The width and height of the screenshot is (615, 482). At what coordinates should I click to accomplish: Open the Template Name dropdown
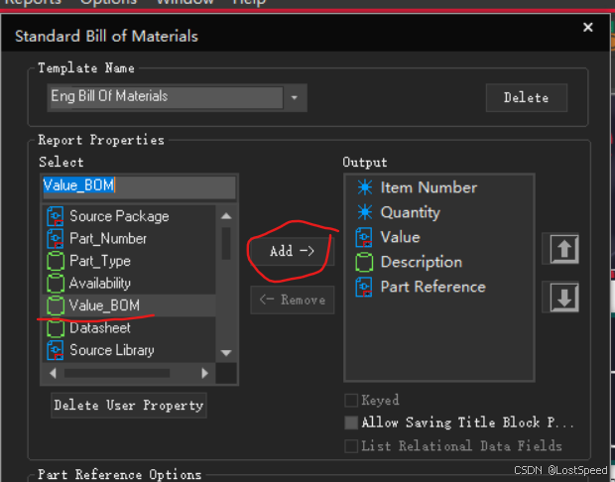click(x=295, y=97)
